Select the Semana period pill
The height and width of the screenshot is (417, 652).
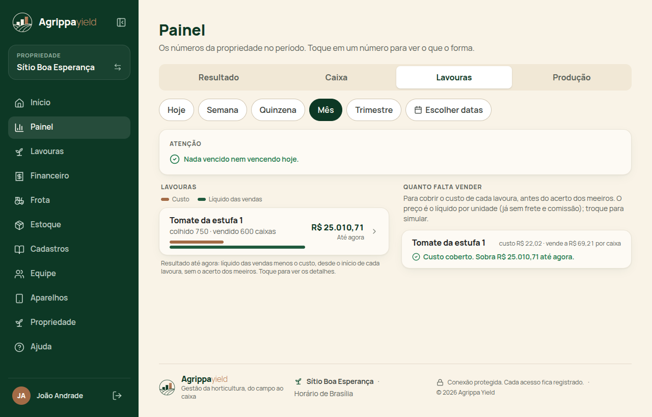(x=223, y=110)
